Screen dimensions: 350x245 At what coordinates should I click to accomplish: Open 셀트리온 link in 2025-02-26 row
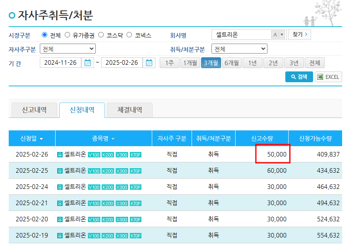(75, 154)
